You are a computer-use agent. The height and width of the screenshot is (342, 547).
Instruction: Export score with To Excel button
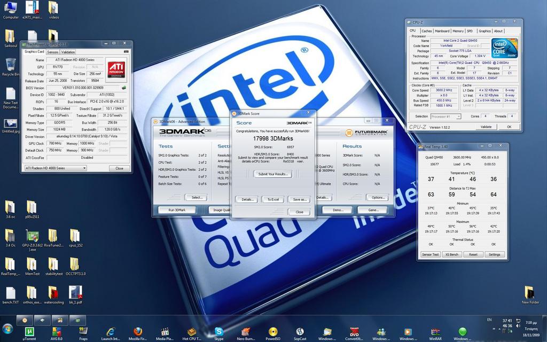pos(273,200)
